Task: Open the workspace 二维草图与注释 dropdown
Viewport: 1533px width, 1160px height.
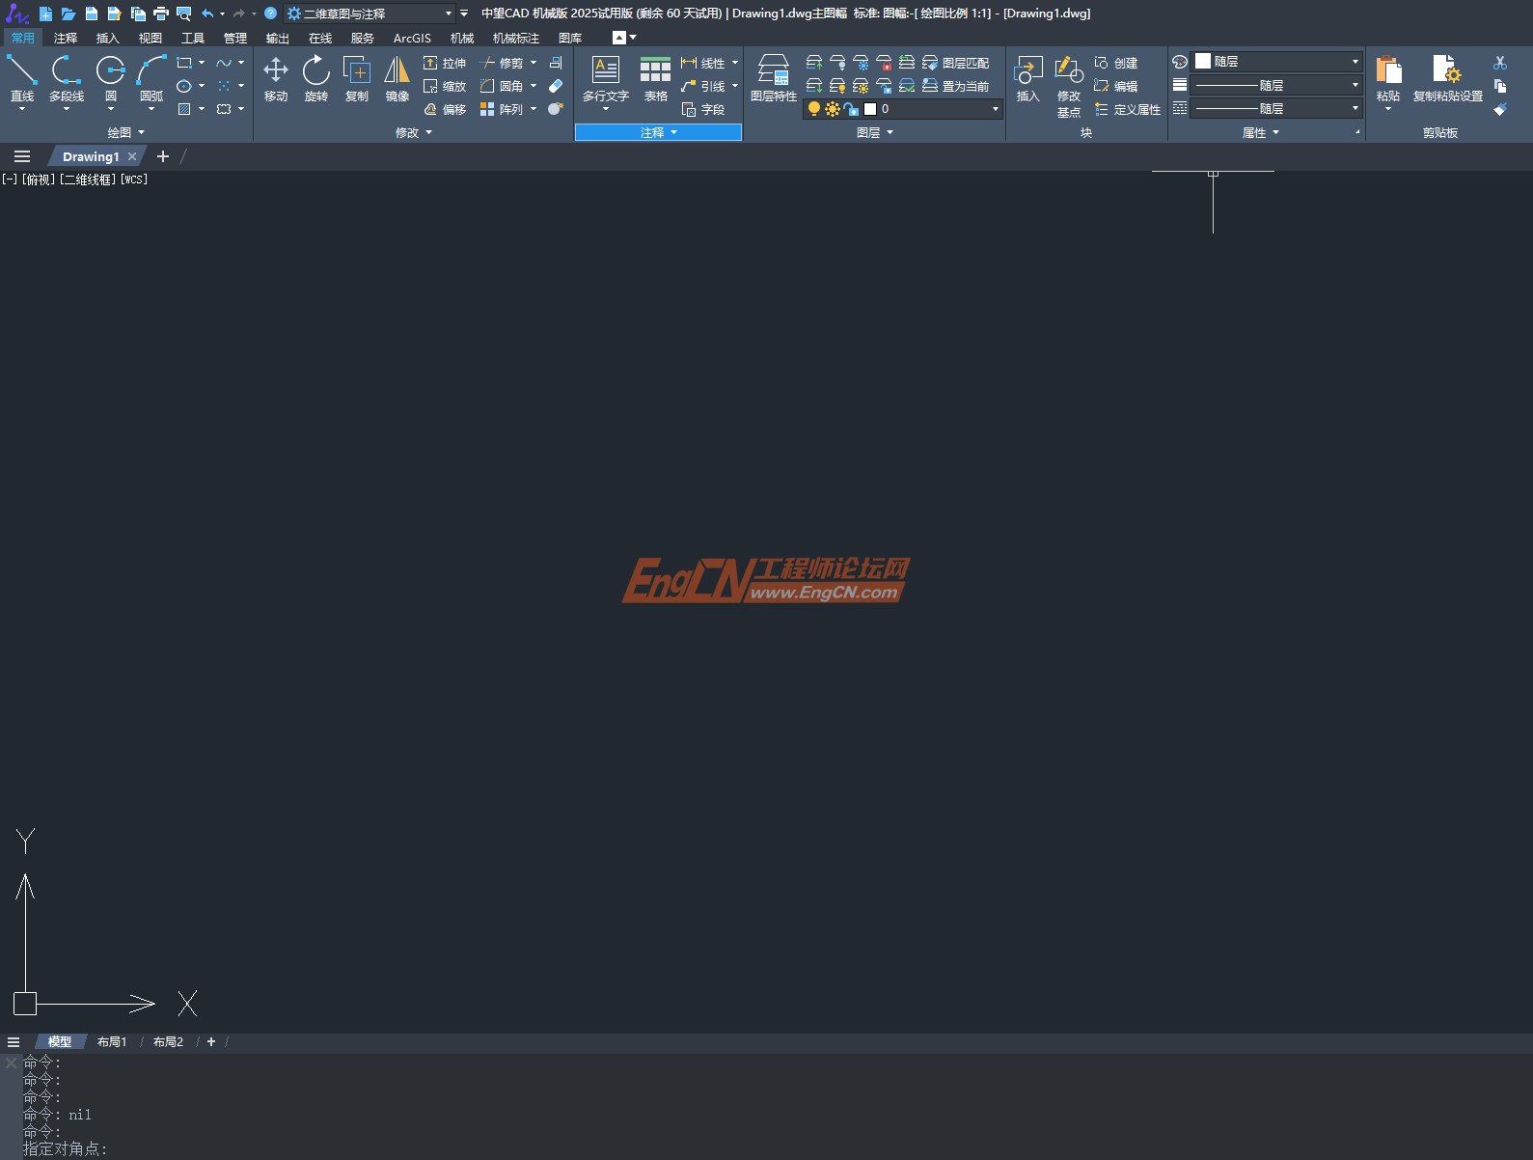Action: [370, 14]
